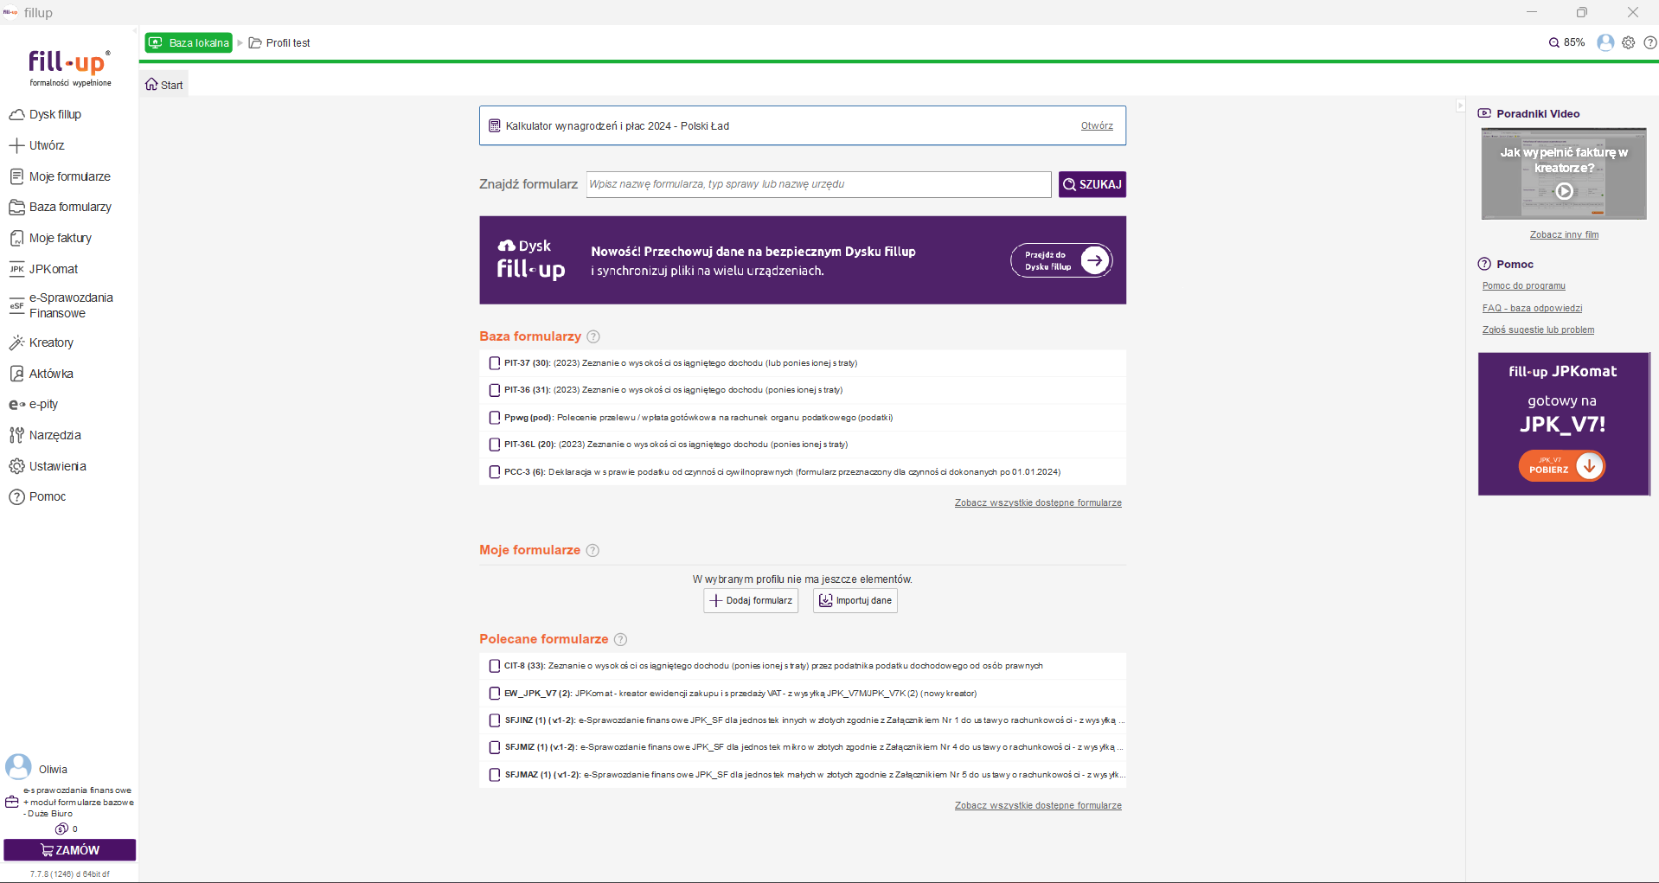Open Moje formularze in sidebar
This screenshot has width=1659, height=883.
[x=60, y=176]
